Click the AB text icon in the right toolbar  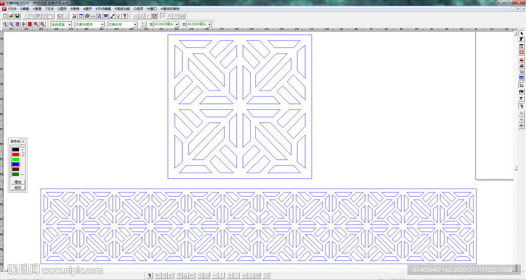point(521,126)
